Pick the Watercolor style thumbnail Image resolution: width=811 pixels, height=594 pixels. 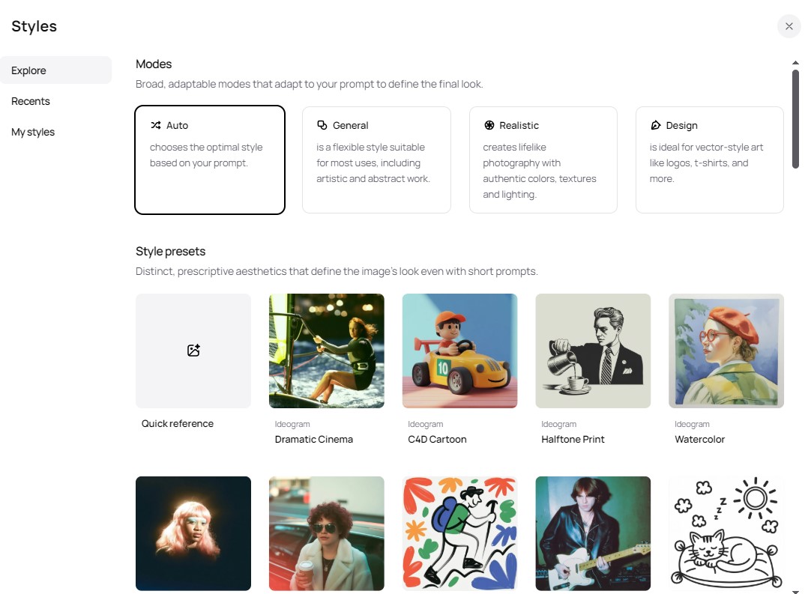click(x=726, y=351)
